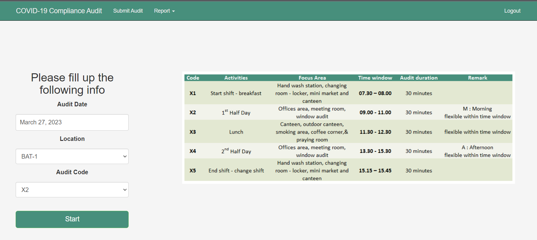
Task: Click the Audit Date label
Action: point(72,104)
